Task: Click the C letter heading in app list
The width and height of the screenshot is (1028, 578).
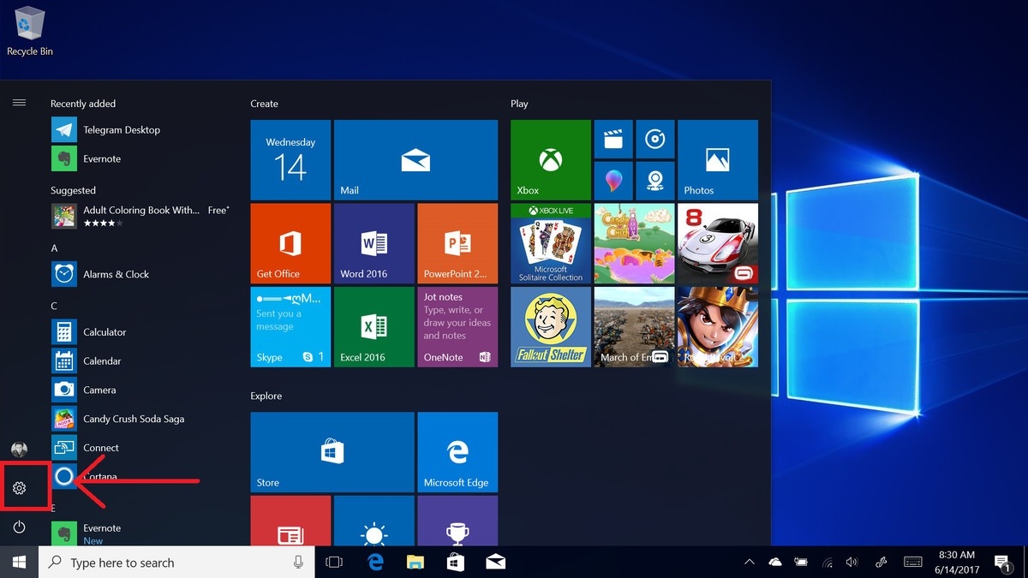Action: point(53,305)
